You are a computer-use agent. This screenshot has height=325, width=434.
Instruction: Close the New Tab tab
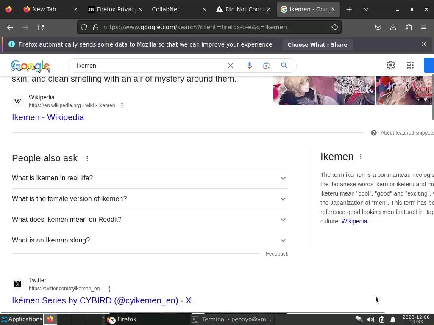[x=75, y=9]
